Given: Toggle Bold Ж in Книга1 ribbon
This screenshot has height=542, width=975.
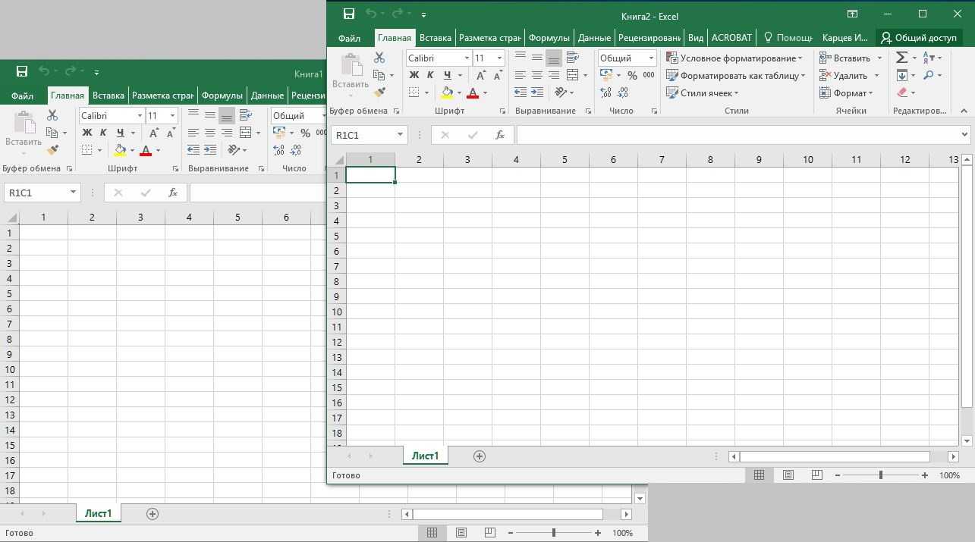Looking at the screenshot, I should [x=87, y=133].
